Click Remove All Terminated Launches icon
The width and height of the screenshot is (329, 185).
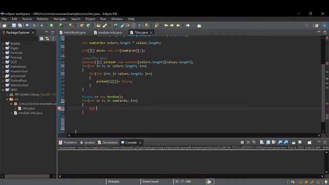254,142
